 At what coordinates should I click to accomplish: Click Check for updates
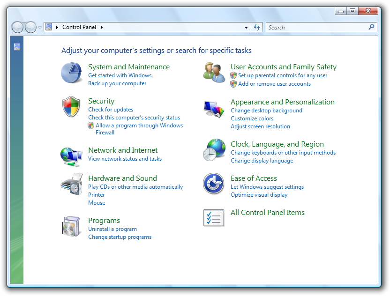111,110
